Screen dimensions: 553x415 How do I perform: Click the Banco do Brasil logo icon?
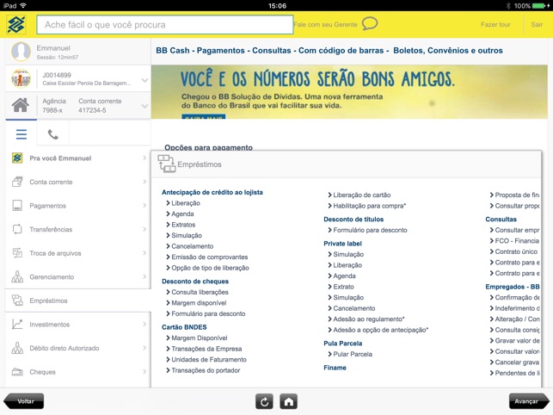(x=16, y=24)
